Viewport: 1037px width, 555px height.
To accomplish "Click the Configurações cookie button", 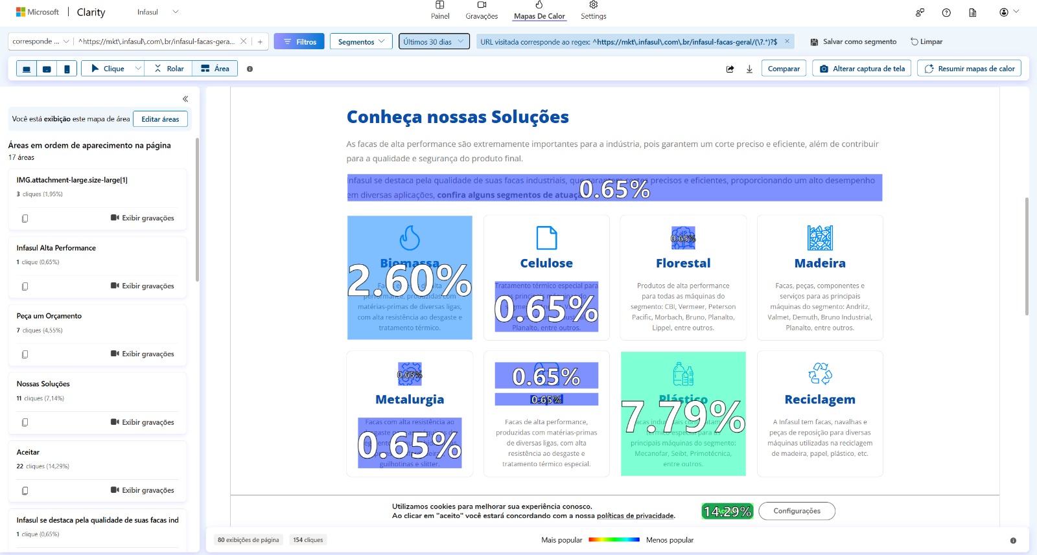I will tap(797, 511).
